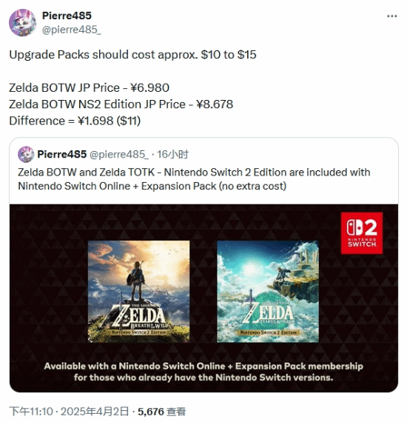Click the 5,676 查看 view count
Viewport: 407px width, 422px height.
pos(161,412)
